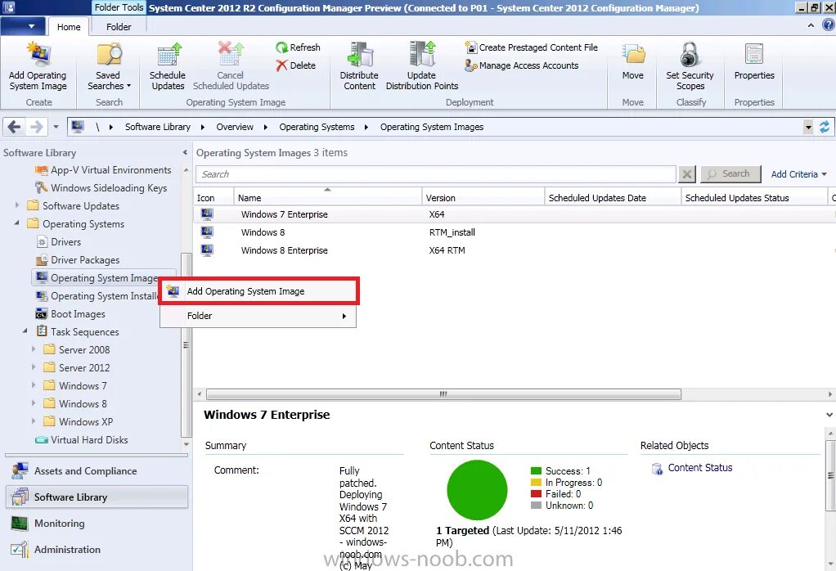Click the Schedule Updates icon
The image size is (836, 571).
click(x=167, y=65)
